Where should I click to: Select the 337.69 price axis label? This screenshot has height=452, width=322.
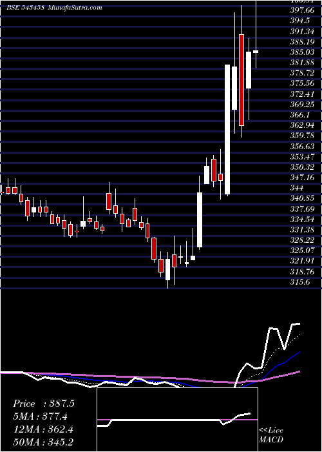click(303, 209)
